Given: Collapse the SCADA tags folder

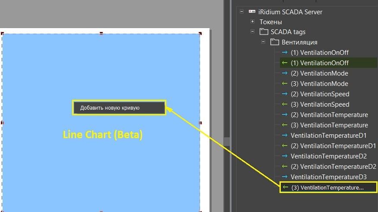Looking at the screenshot, I should pos(253,32).
